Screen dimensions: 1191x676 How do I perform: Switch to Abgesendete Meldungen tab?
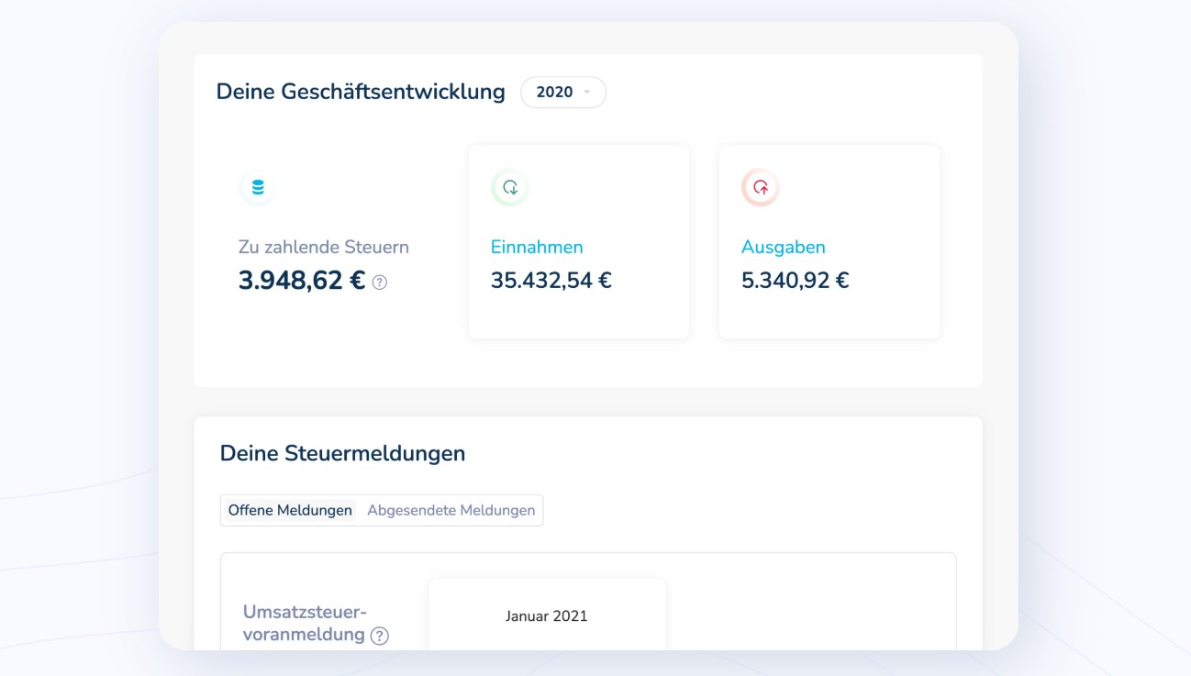point(451,511)
